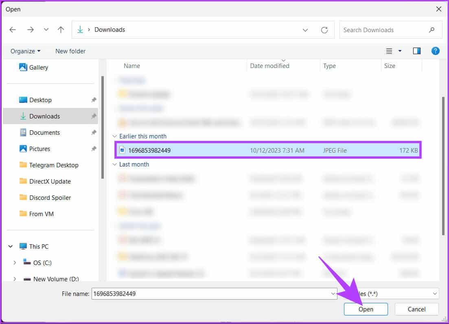Open the File name dropdown arrow
This screenshot has width=449, height=324.
pos(333,293)
